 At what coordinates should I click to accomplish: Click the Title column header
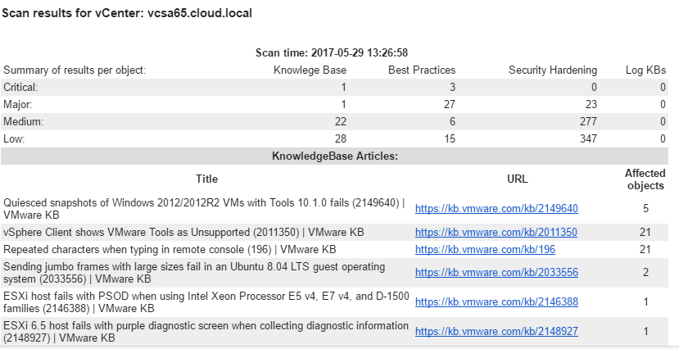pos(206,179)
